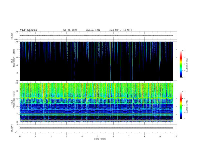Viewport: 198px width, 153px height.
Task: Click the ch.2 spectrogram color scale bar
Action: coord(181,105)
